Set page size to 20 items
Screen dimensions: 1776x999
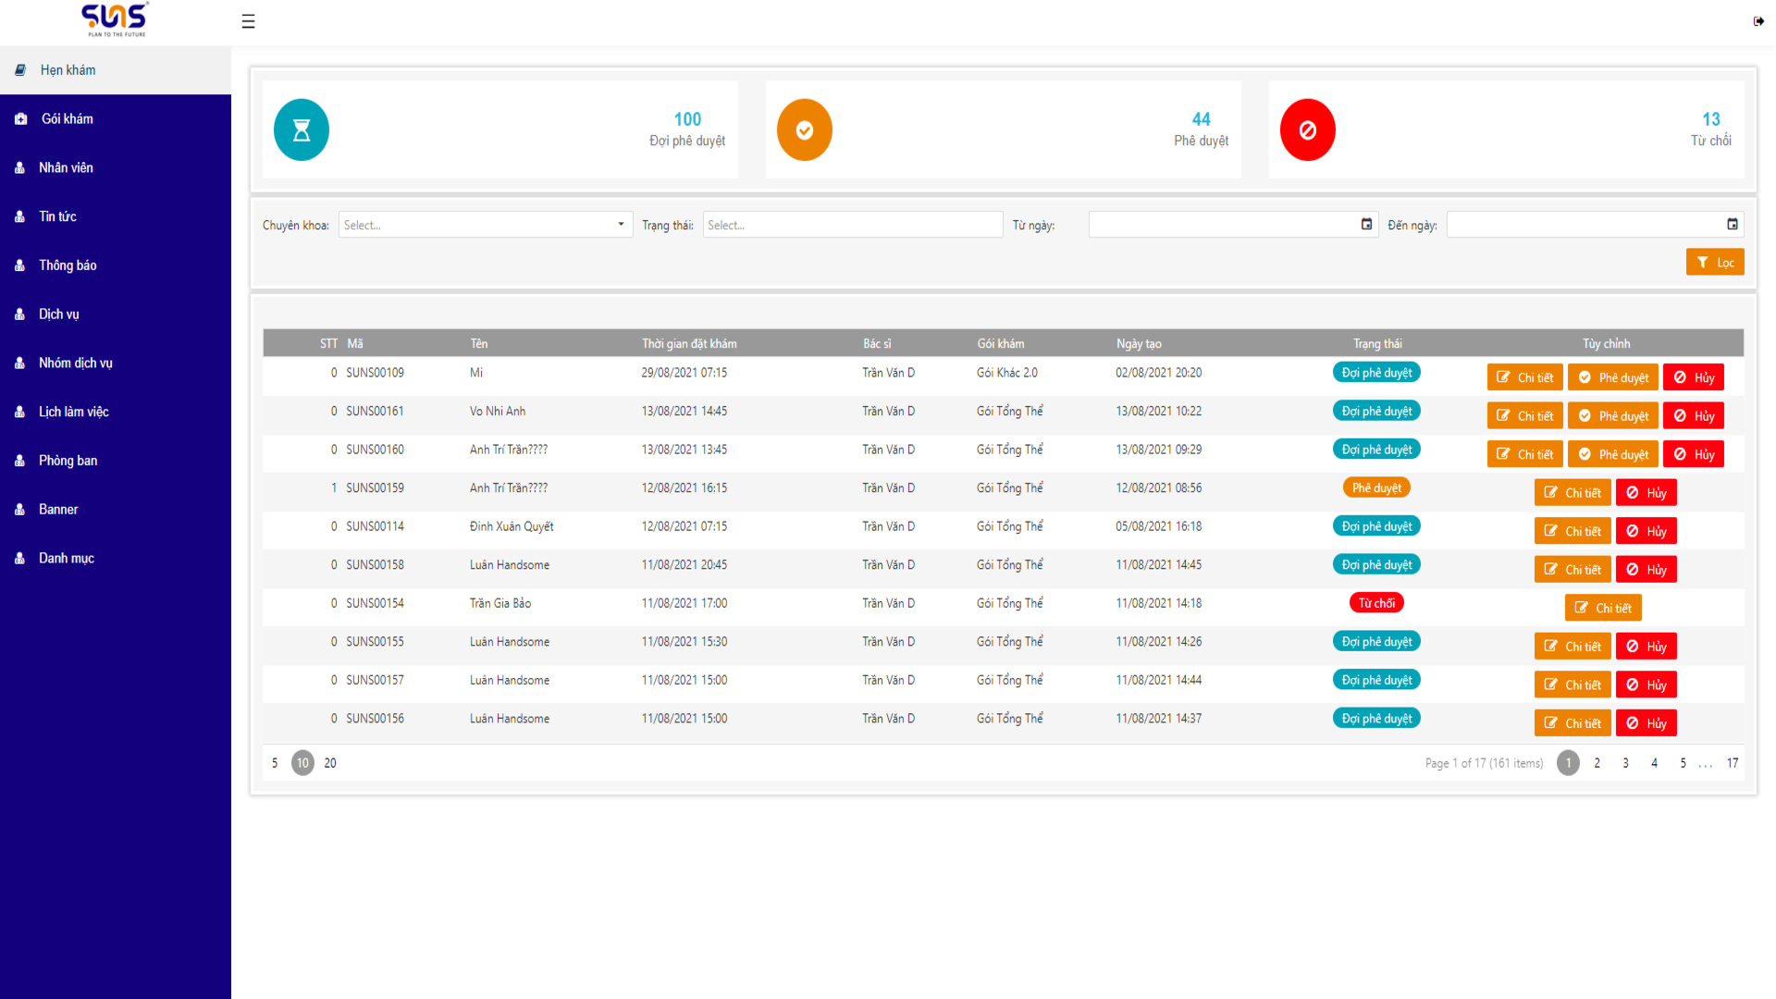(330, 763)
